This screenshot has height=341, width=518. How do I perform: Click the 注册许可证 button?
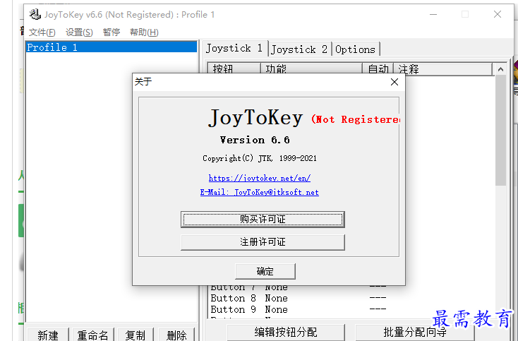tap(263, 242)
